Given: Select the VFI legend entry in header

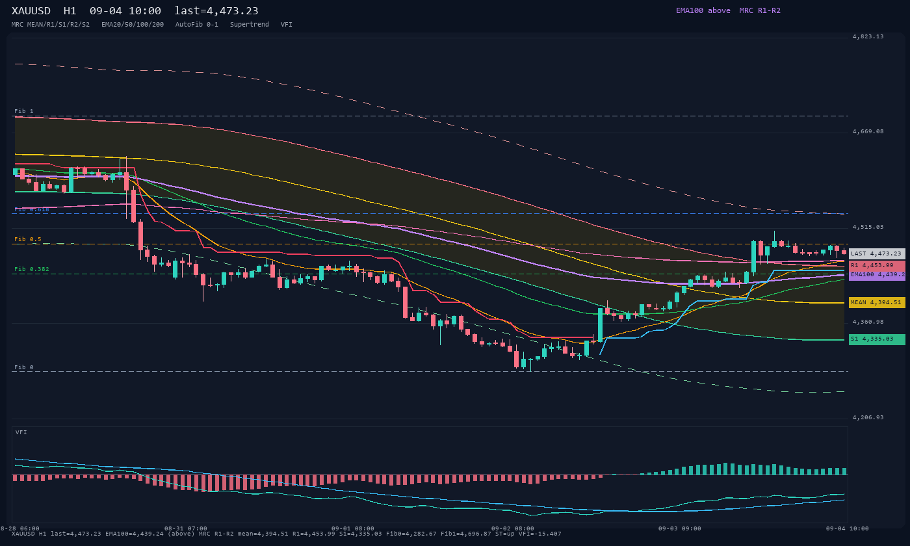Looking at the screenshot, I should pyautogui.click(x=287, y=25).
